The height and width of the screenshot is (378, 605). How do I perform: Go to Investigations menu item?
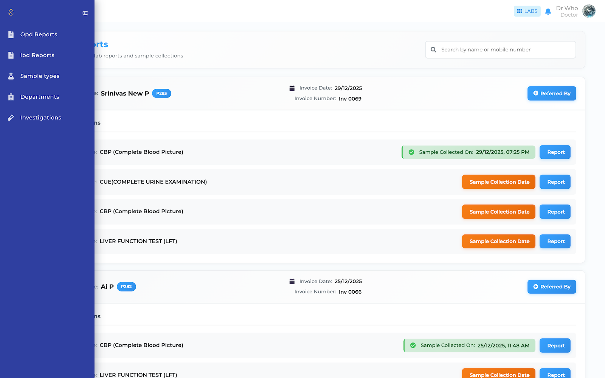point(40,118)
